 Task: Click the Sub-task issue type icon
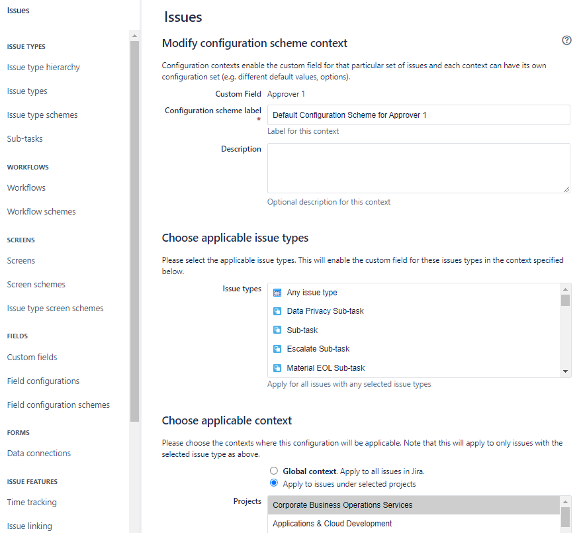[x=276, y=330]
